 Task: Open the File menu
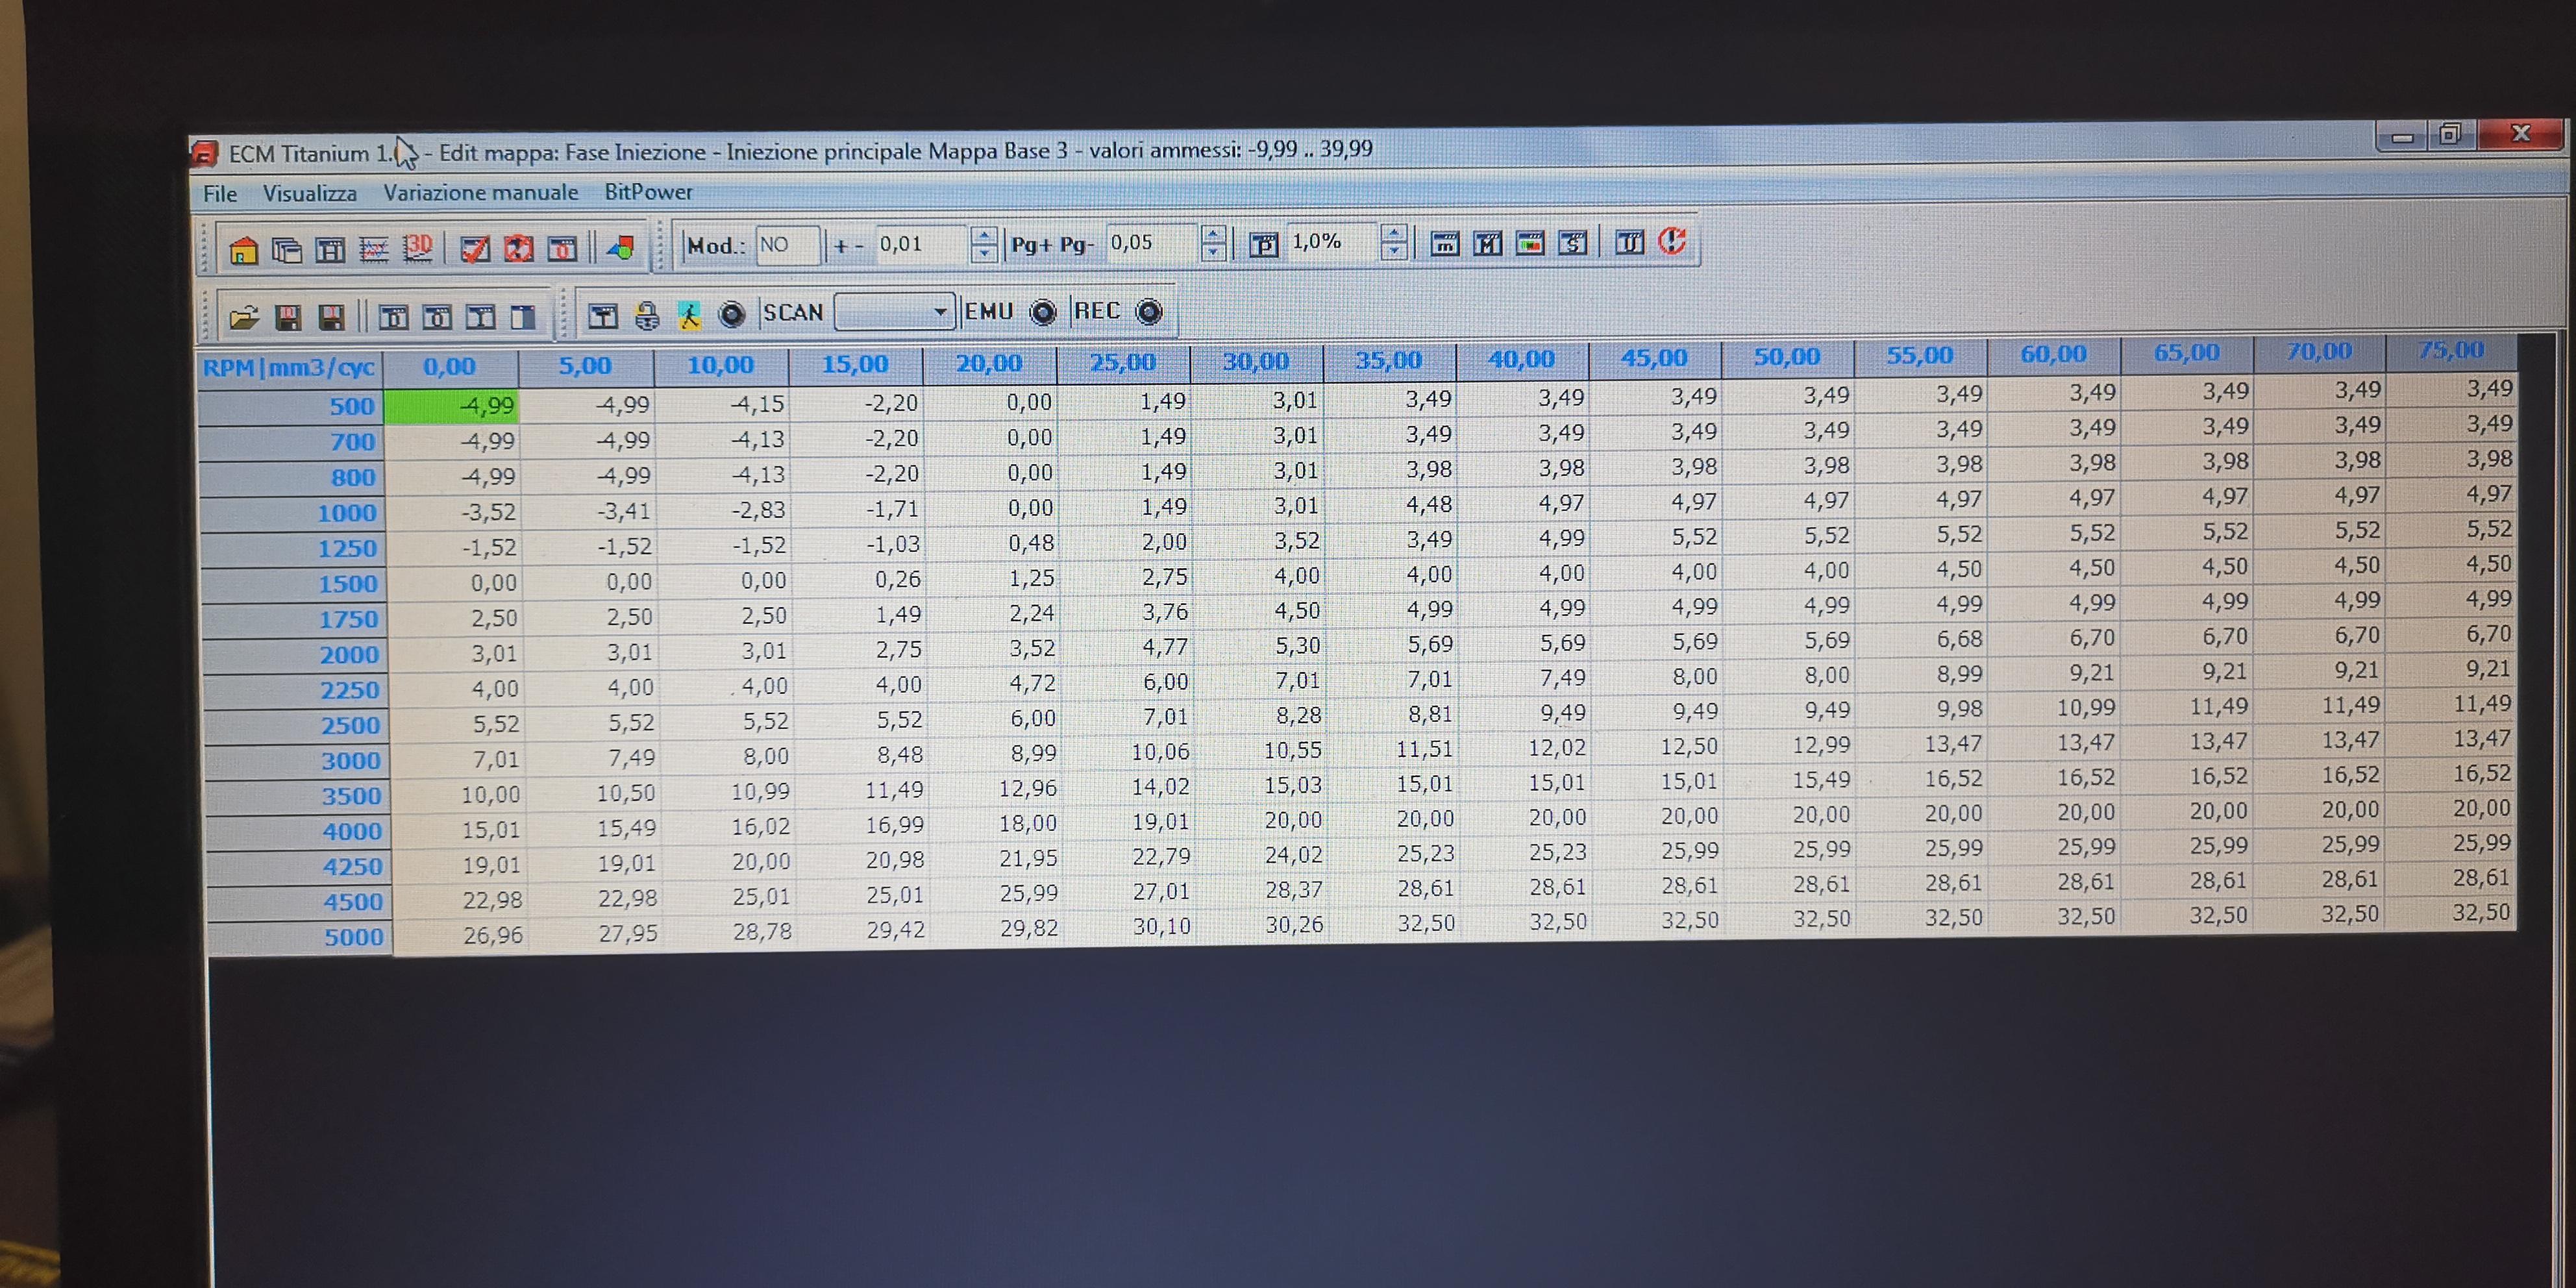[x=220, y=193]
